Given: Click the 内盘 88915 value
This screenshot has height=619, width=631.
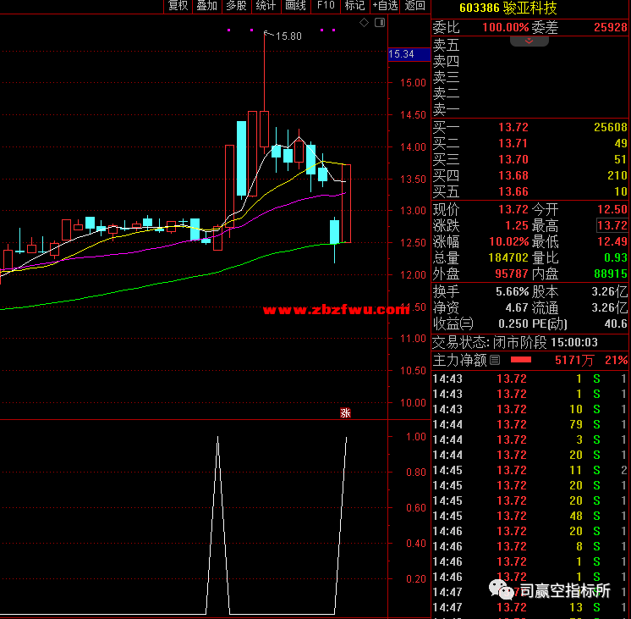Looking at the screenshot, I should pyautogui.click(x=611, y=274).
